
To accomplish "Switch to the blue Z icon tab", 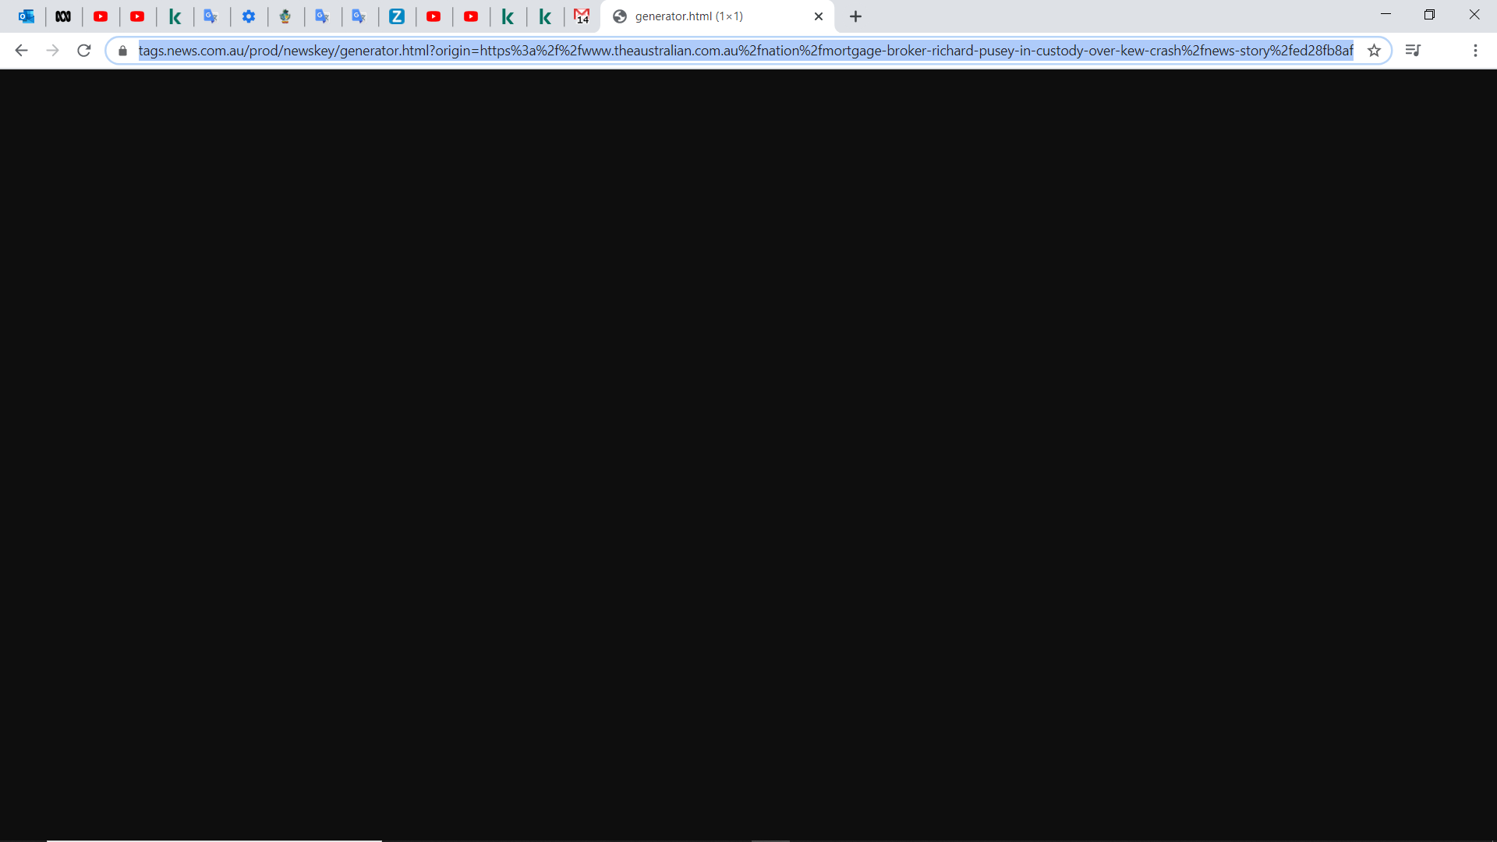I will (397, 16).
